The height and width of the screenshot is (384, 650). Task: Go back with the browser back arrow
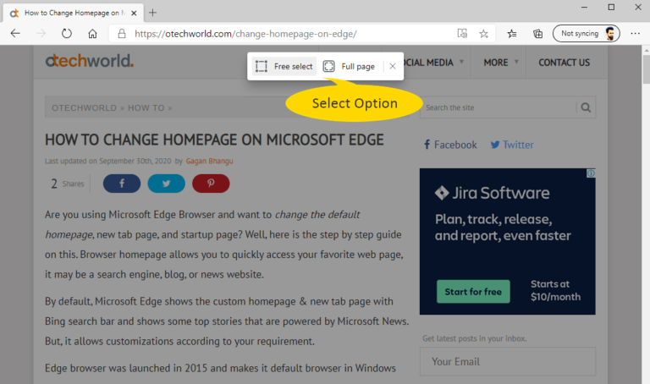[15, 34]
